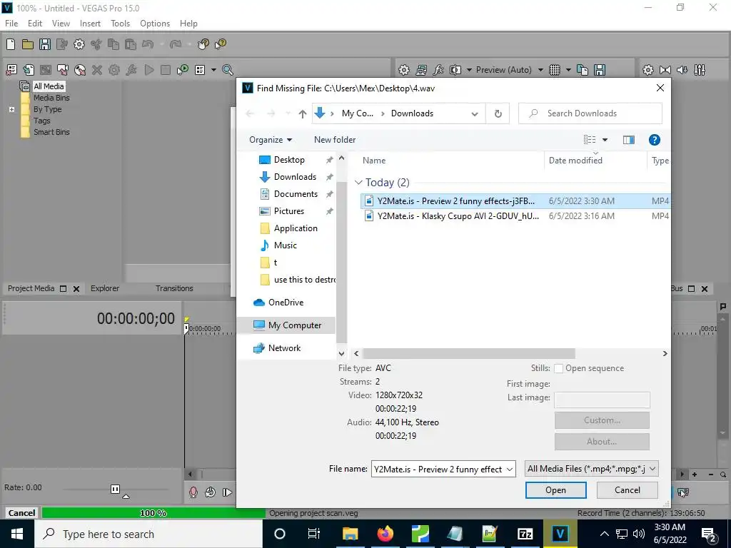Click Save Snapshot to File icon

(x=600, y=70)
